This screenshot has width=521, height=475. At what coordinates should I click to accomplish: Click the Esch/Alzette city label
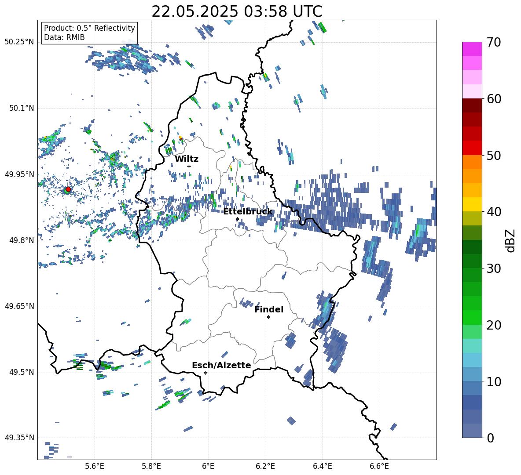pyautogui.click(x=221, y=365)
